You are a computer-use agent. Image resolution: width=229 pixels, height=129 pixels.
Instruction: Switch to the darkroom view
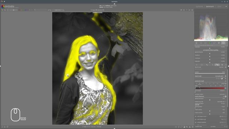(x=210, y=6)
